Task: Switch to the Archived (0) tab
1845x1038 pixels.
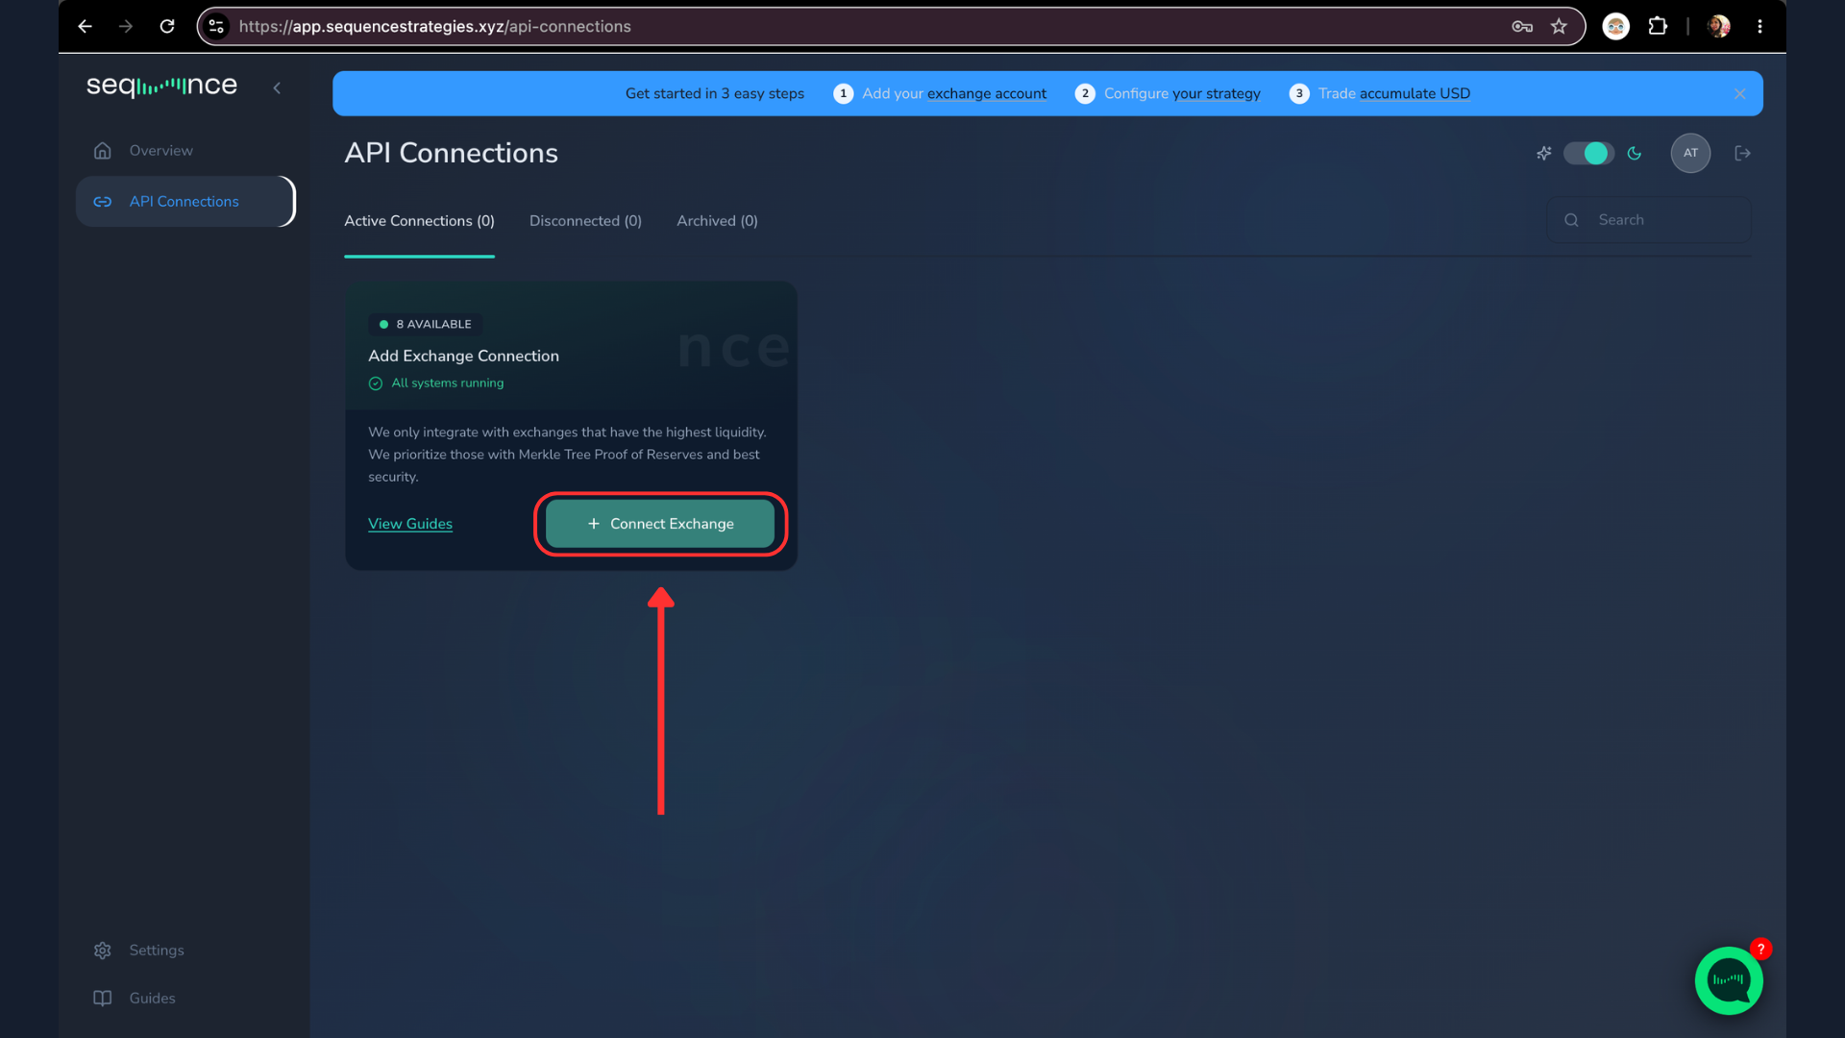Action: [x=717, y=221]
